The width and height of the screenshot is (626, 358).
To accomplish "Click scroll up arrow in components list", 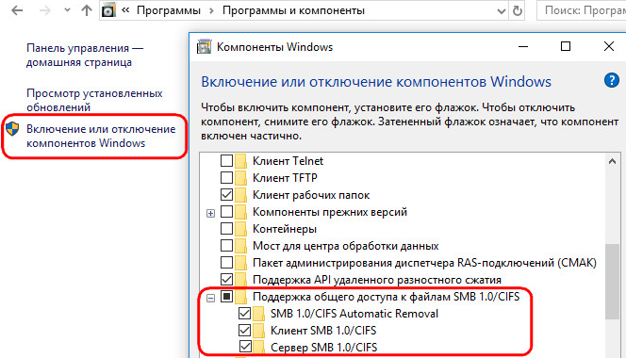I will [x=612, y=161].
